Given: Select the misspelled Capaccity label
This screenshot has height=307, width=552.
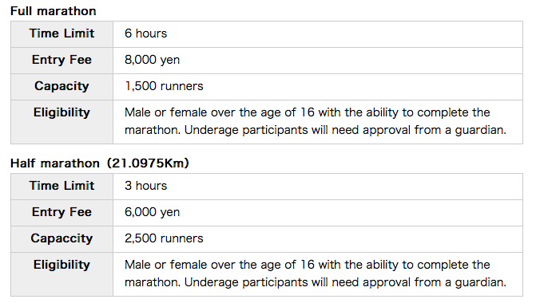Looking at the screenshot, I should 62,238.
